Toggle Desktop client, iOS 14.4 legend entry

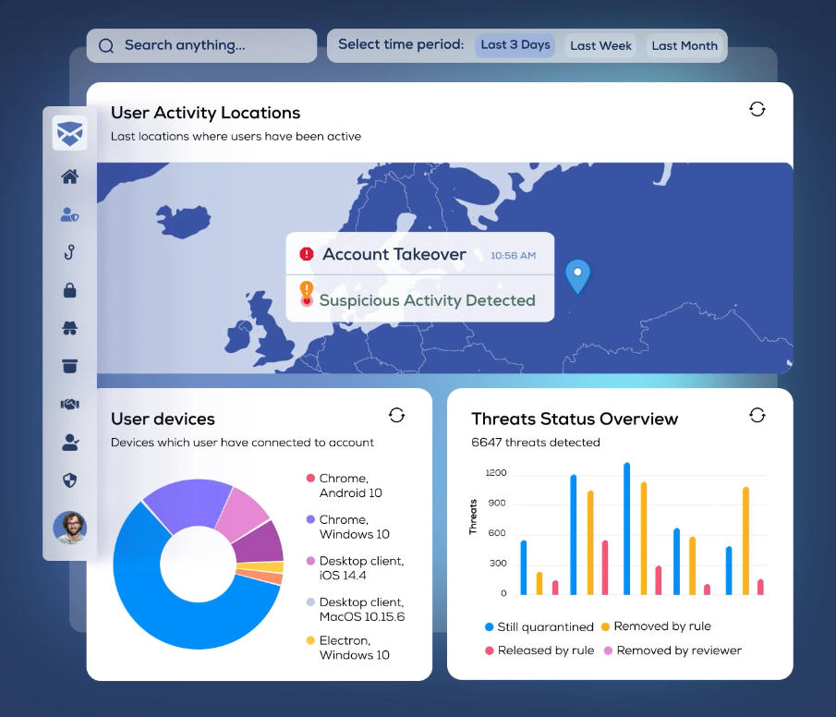click(x=355, y=568)
